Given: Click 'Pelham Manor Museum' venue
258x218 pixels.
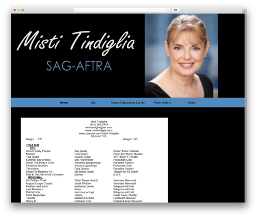Looking at the screenshot, I should [127, 201].
